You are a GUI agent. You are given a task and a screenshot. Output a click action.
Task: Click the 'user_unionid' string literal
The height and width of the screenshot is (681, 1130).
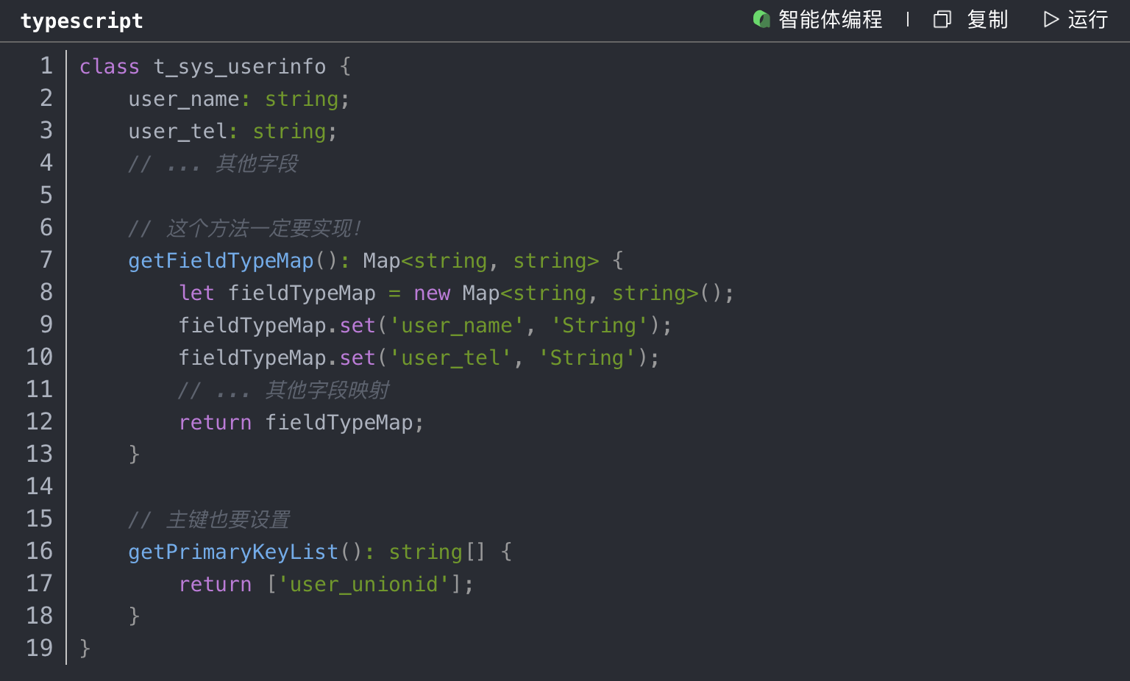[x=363, y=584]
